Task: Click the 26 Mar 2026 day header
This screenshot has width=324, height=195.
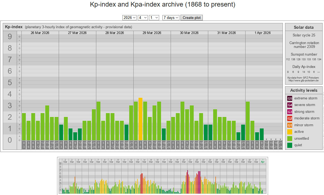Action: (x=40, y=33)
